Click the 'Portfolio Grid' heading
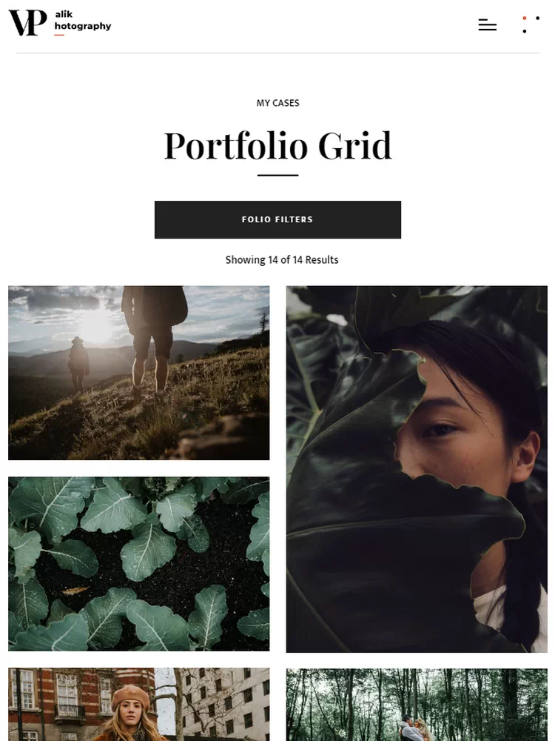The image size is (555, 741). coord(277,145)
